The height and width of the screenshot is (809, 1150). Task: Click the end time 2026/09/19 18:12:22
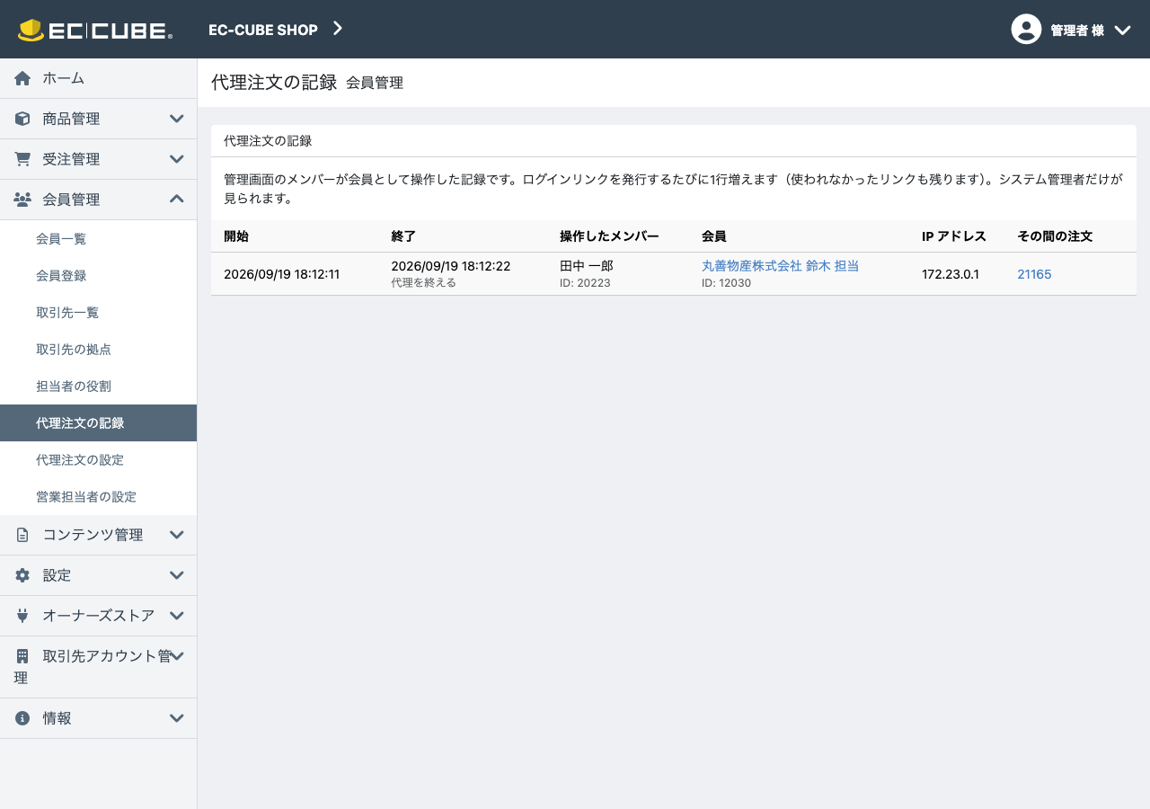(x=451, y=266)
